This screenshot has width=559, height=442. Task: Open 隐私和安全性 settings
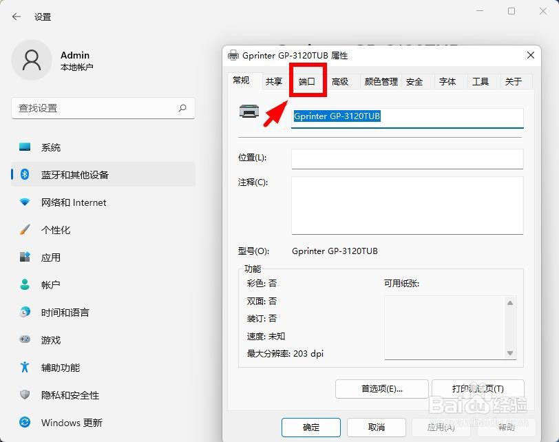pos(103,394)
